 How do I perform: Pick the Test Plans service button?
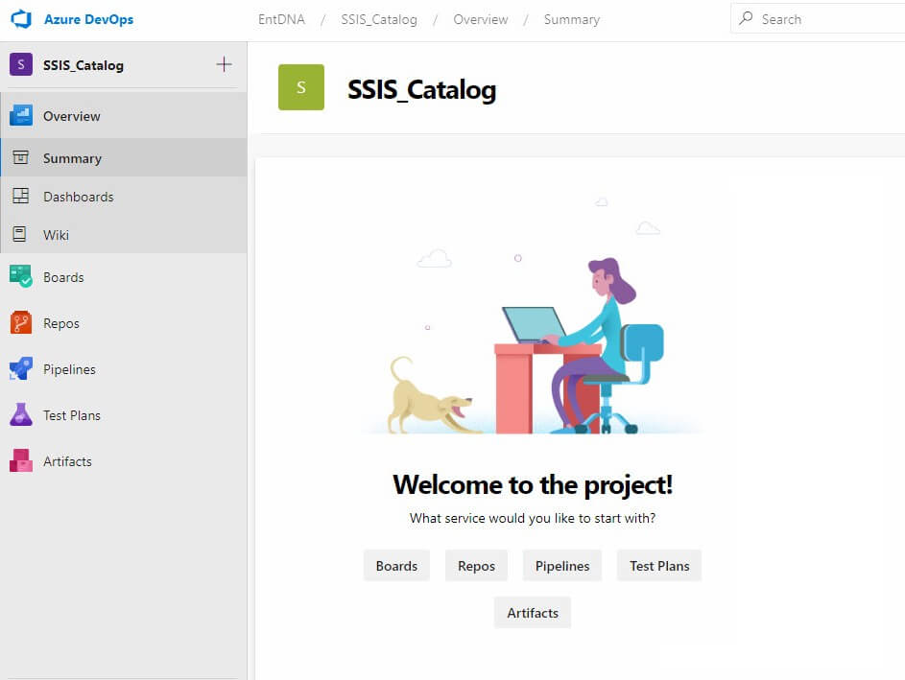click(x=659, y=566)
